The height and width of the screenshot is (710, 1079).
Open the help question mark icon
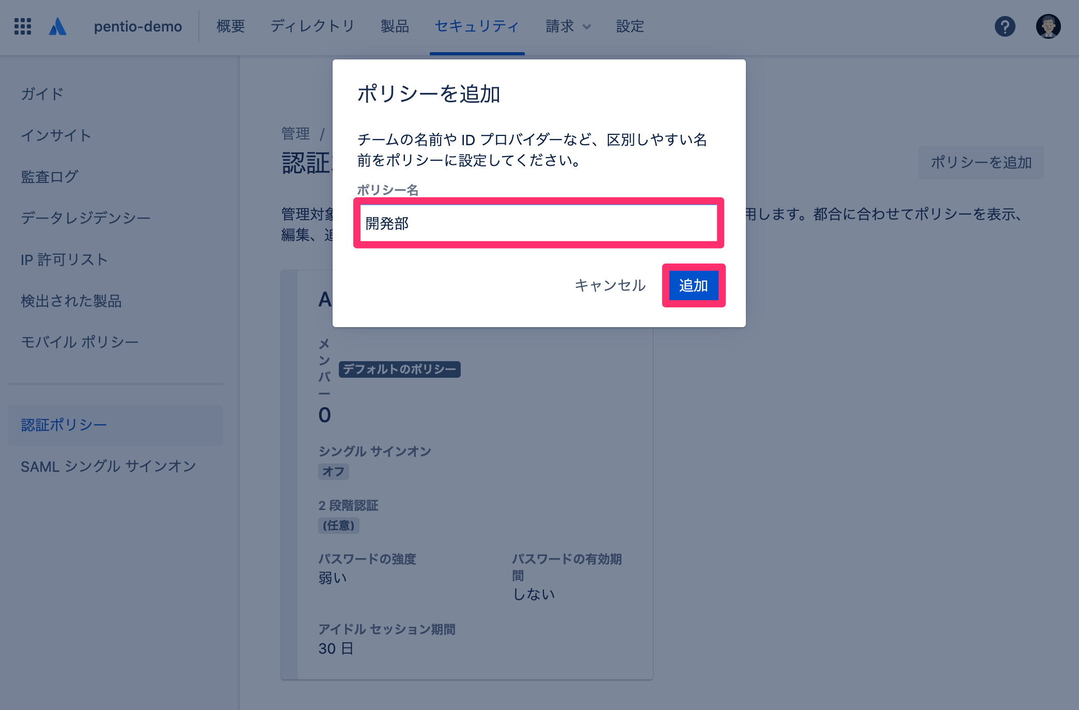click(x=1005, y=26)
